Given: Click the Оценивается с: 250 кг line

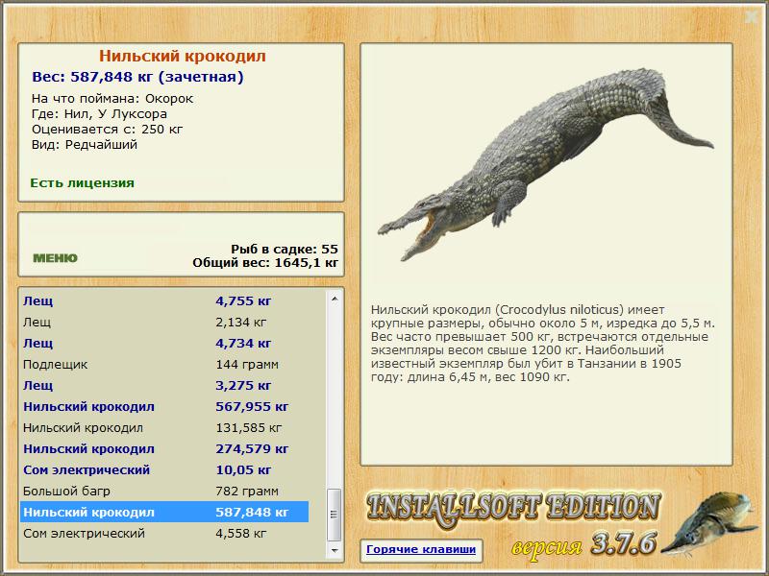Looking at the screenshot, I should pyautogui.click(x=107, y=130).
